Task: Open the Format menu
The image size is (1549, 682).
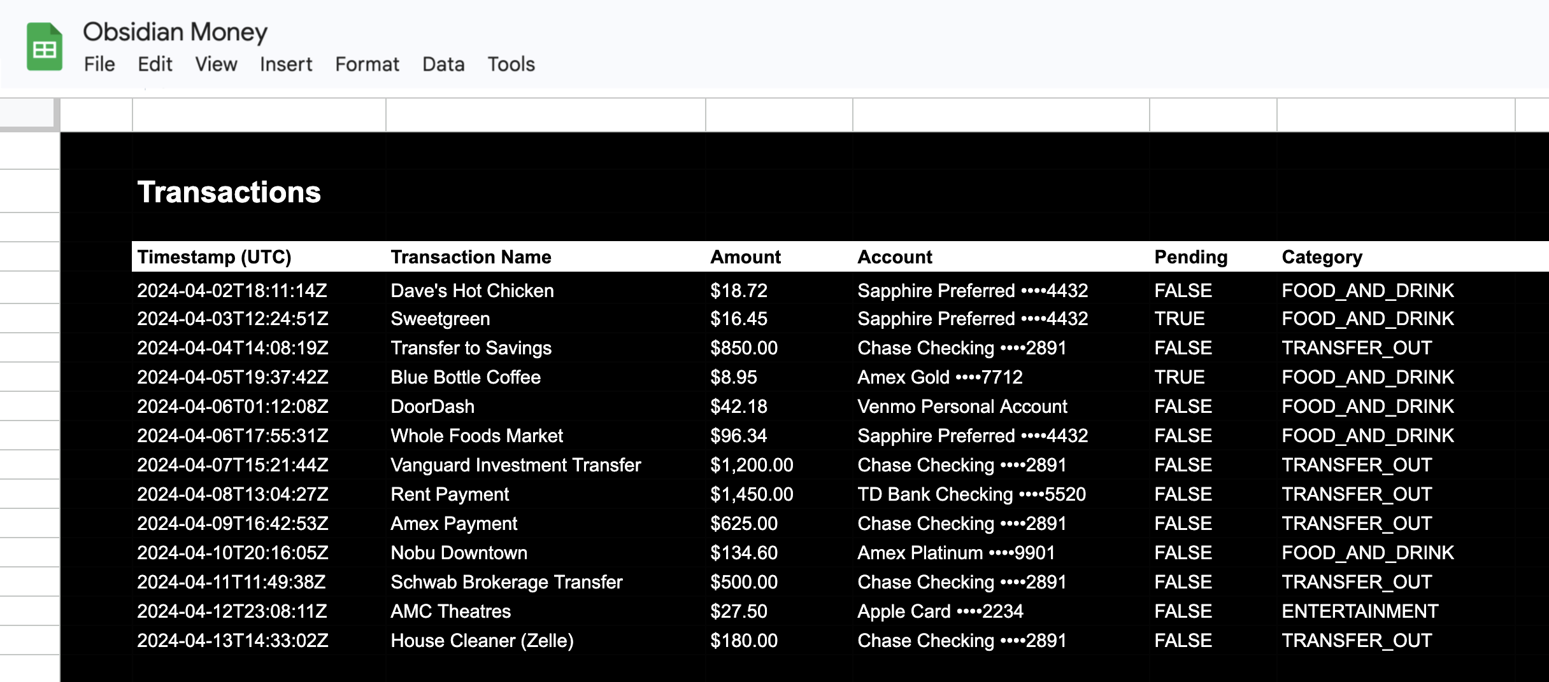Action: [x=367, y=64]
